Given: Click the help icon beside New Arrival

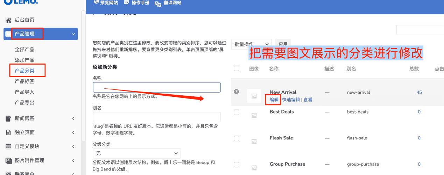Looking at the screenshot, I should pos(237,92).
